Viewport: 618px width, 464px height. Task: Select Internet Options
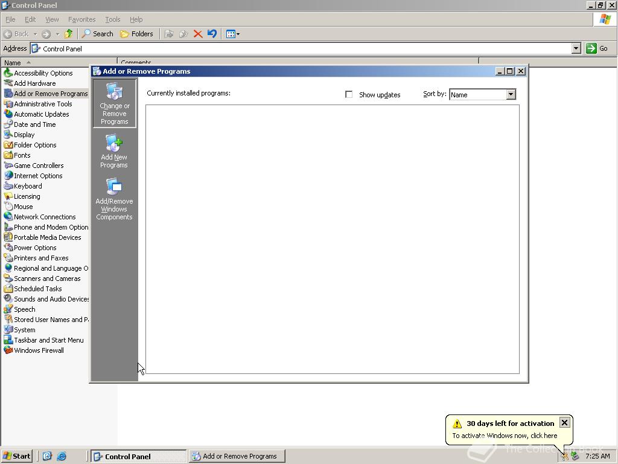click(33, 176)
